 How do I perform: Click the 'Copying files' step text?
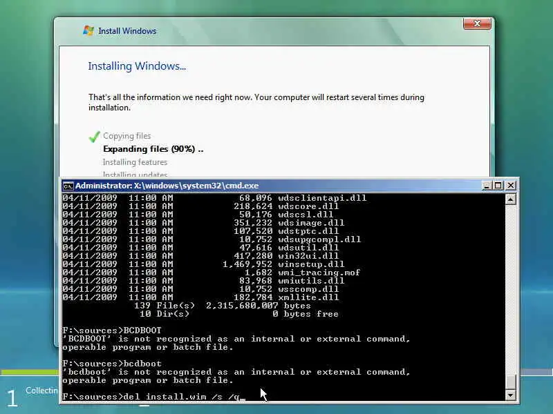(x=127, y=136)
